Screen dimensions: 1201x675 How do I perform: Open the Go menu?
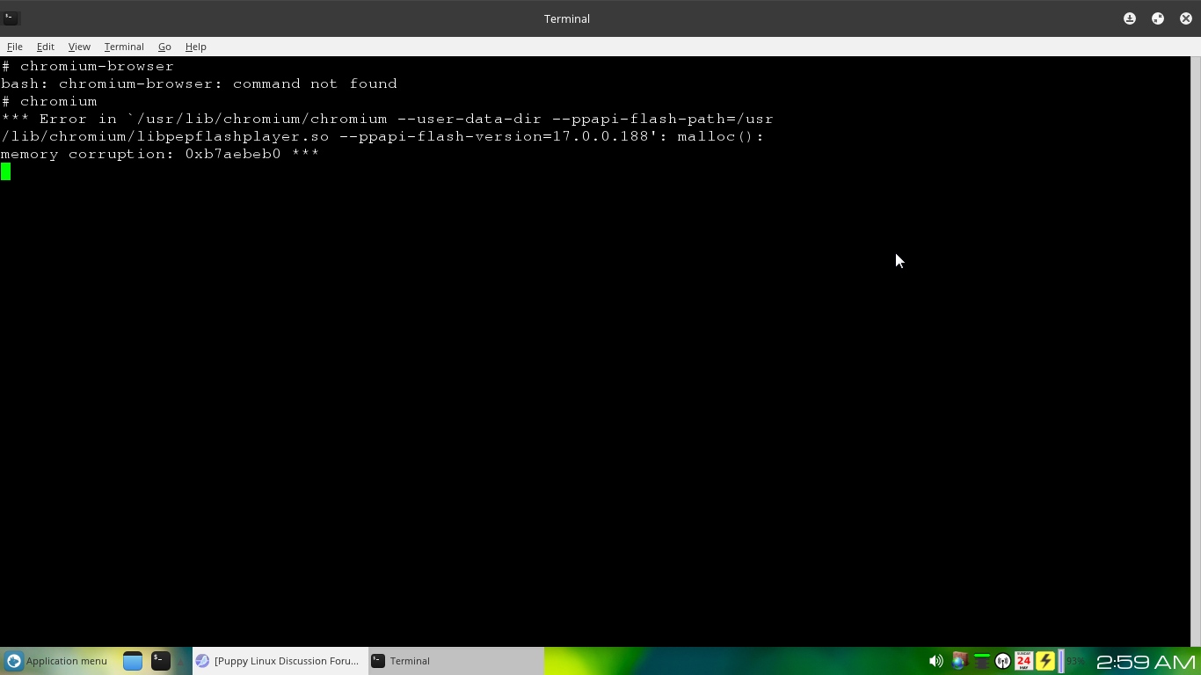[164, 47]
